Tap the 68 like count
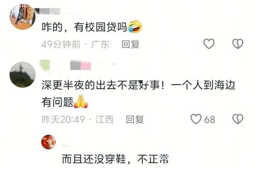 [x=210, y=120]
